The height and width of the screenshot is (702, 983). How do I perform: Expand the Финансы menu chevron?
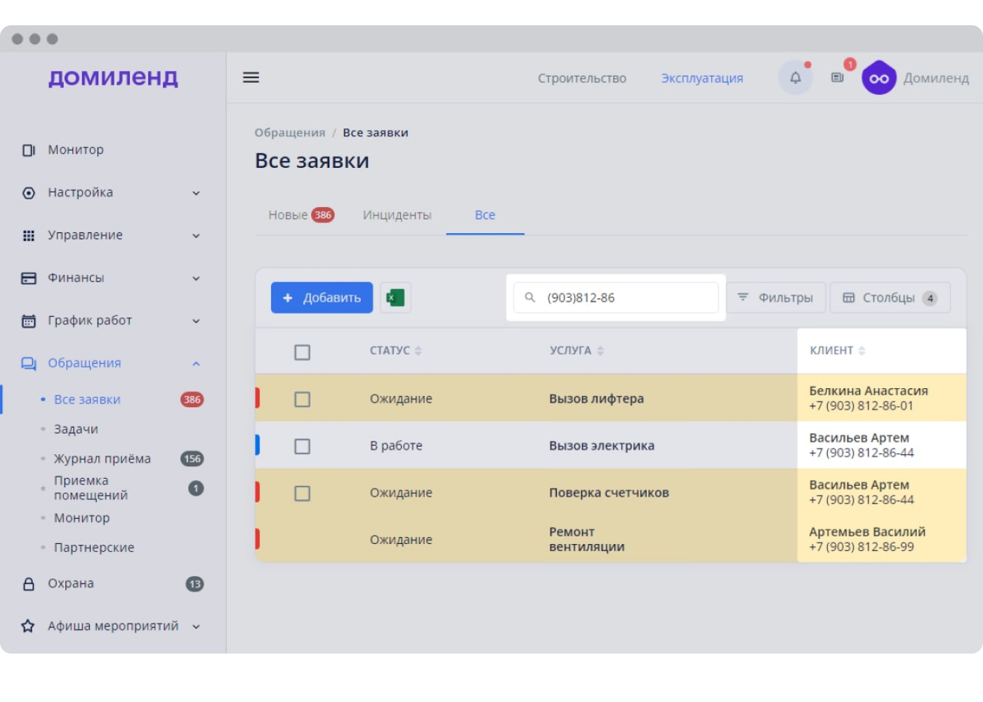click(196, 279)
